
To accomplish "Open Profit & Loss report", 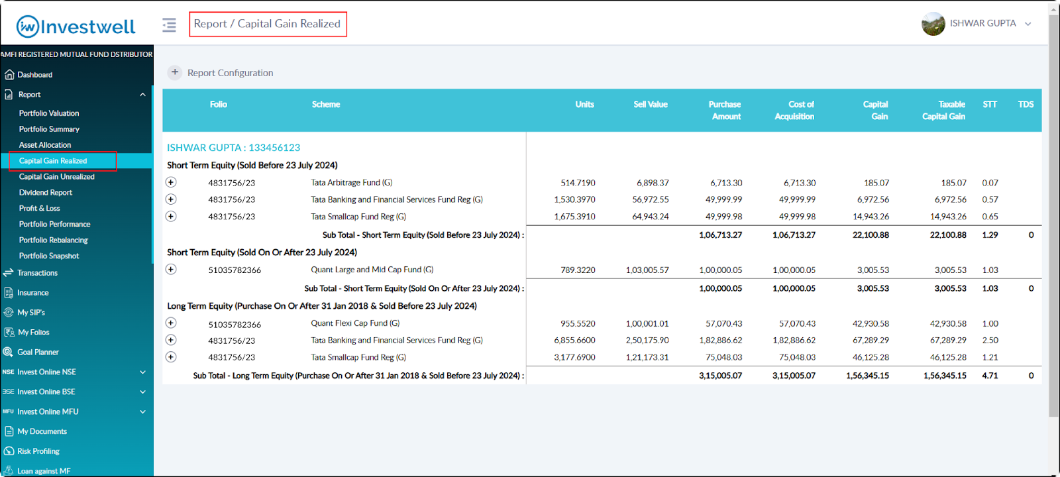I will pyautogui.click(x=40, y=209).
